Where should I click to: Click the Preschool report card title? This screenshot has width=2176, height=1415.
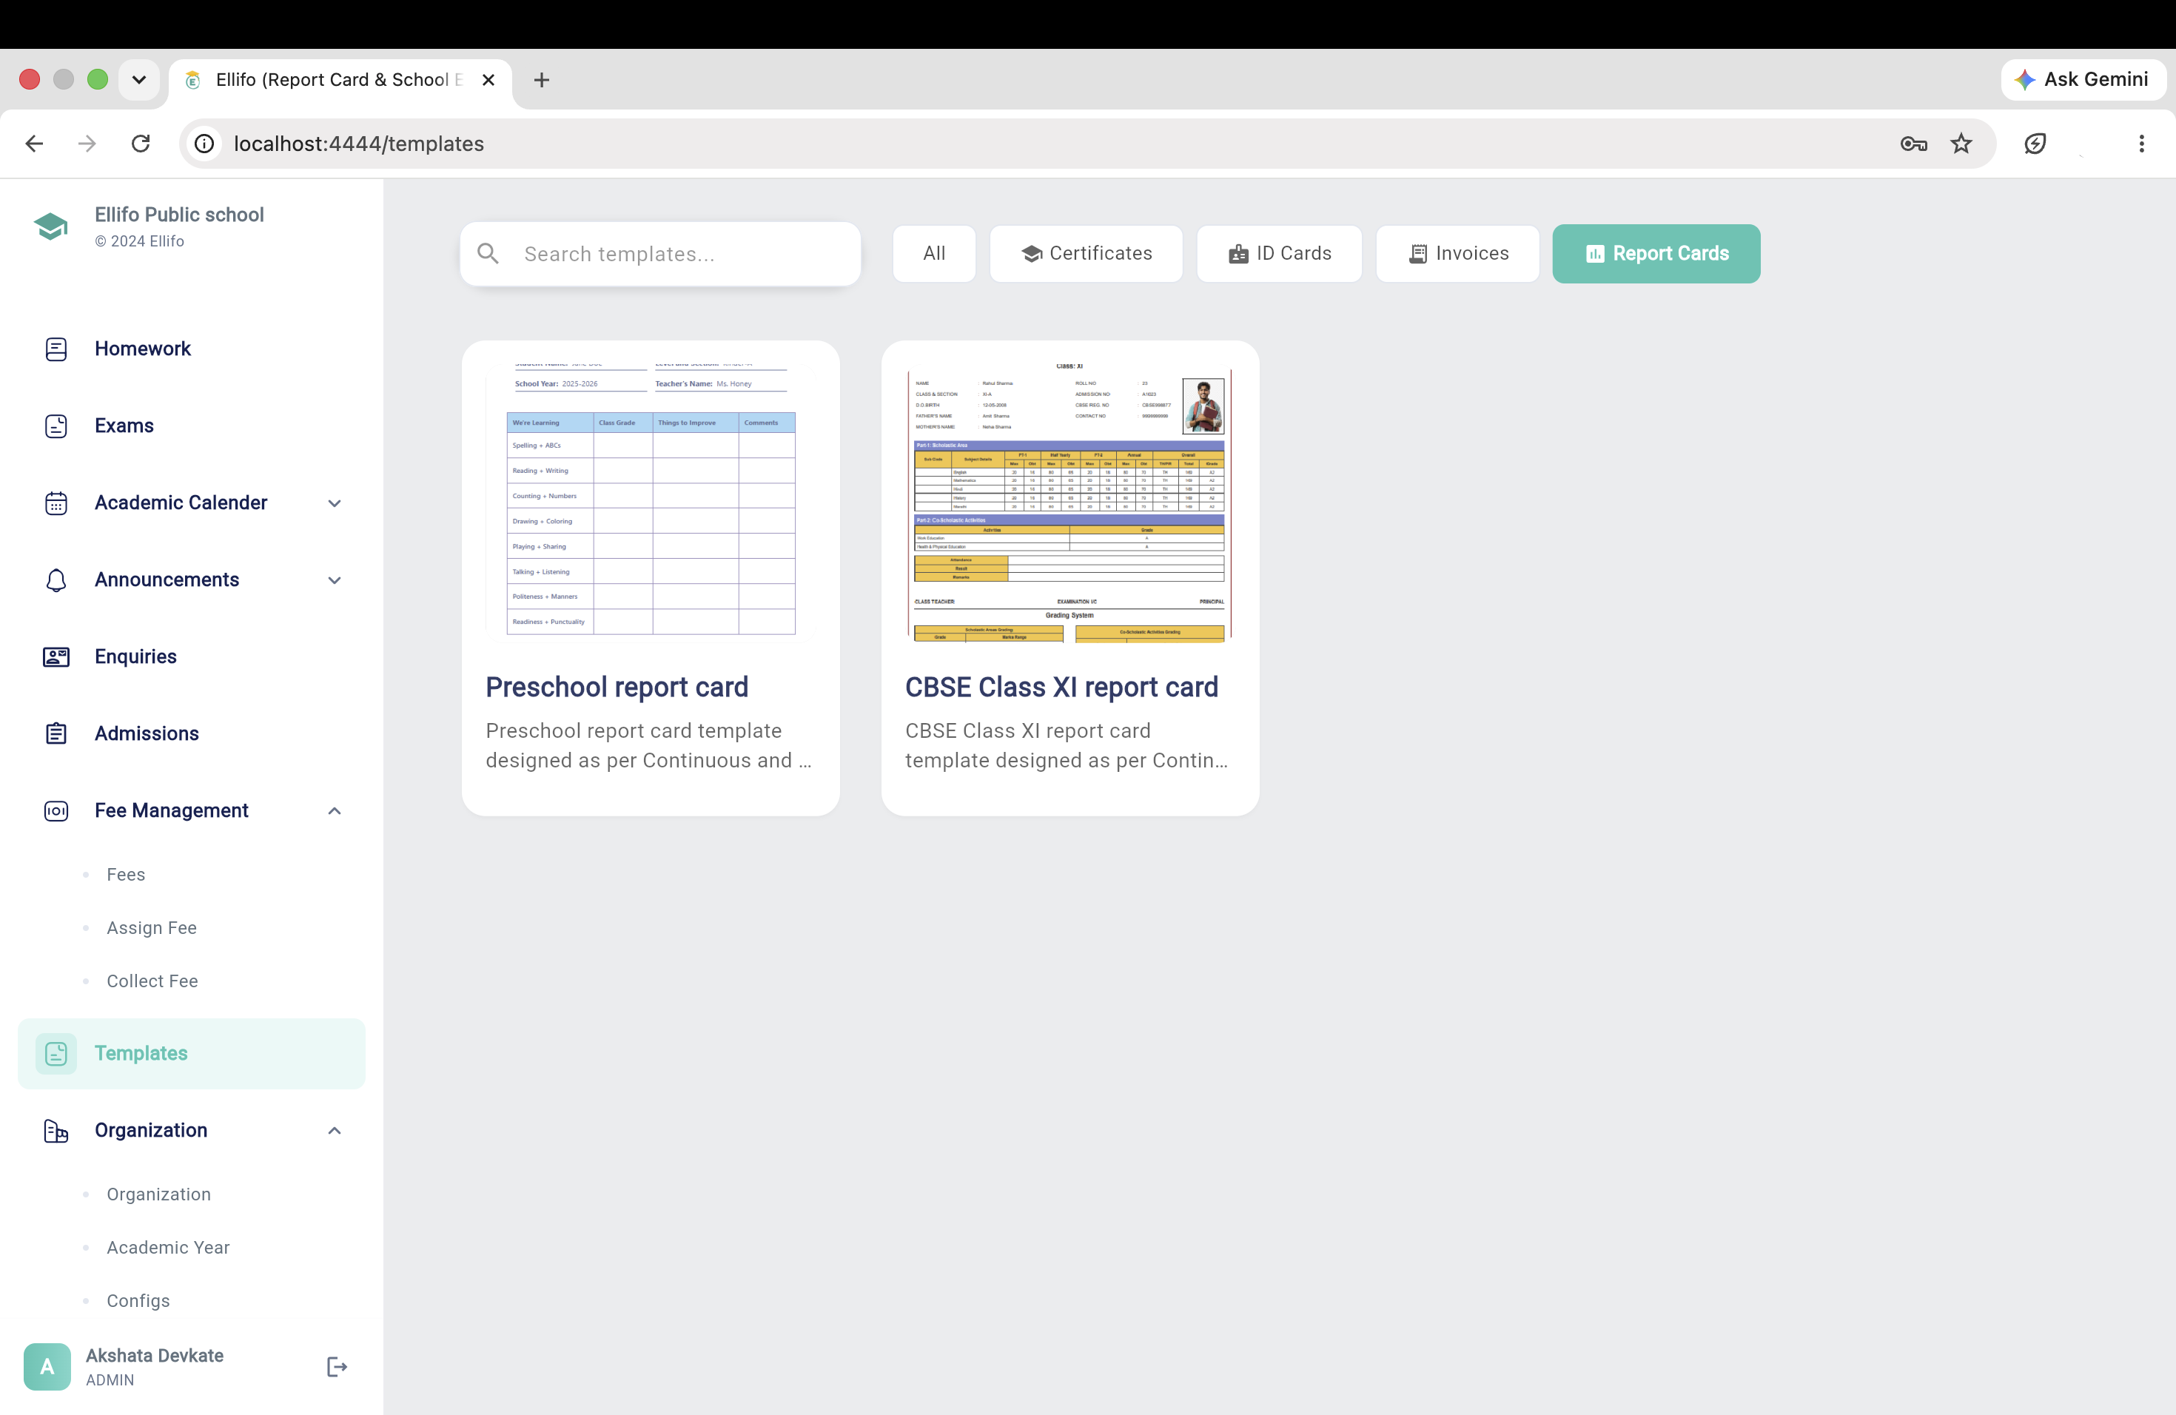617,687
